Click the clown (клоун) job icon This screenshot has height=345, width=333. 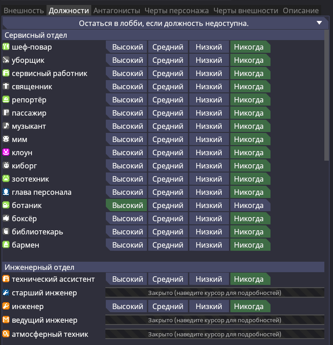tap(6, 152)
